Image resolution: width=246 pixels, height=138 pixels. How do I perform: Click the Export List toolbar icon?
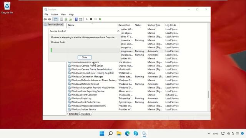[x=70, y=19]
